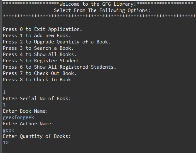The image size is (196, 153).
Task: Click 'Press 2 to Upgrade Quantity of a Book.'
Action: [56, 42]
